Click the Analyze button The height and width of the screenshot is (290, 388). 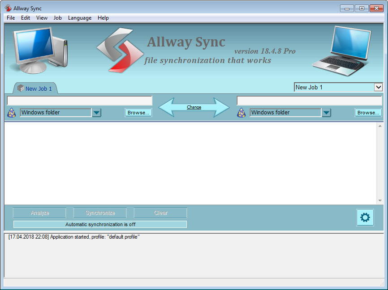pyautogui.click(x=39, y=213)
